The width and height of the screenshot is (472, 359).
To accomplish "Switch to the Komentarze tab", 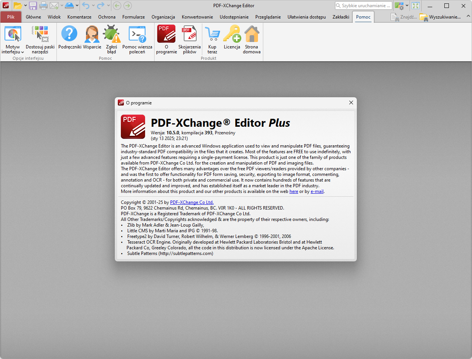I will point(79,17).
